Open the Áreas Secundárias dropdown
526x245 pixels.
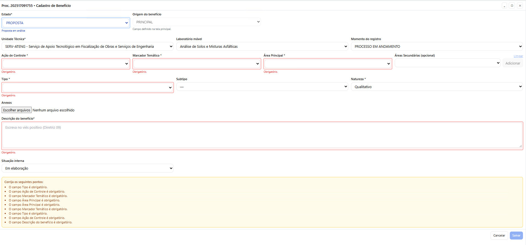tap(447, 63)
